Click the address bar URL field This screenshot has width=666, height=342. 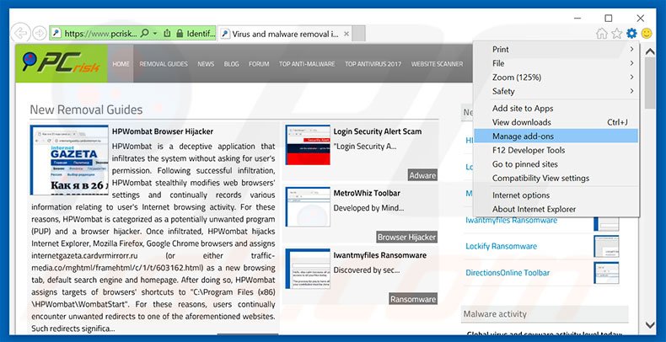(100, 34)
